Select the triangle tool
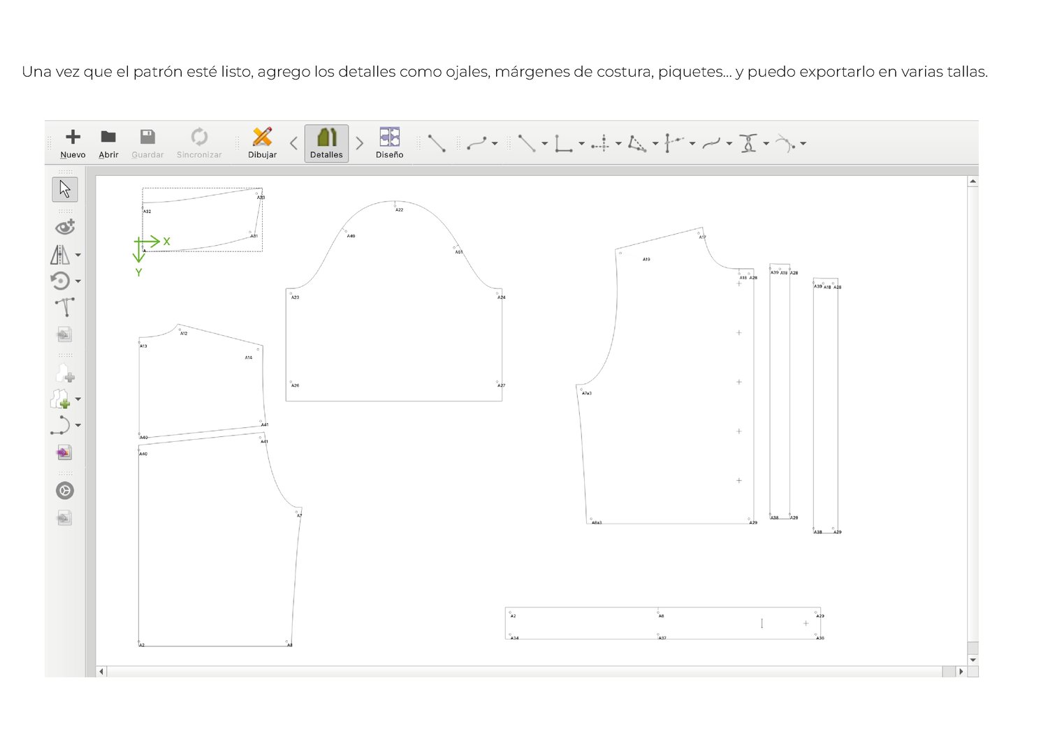1048x740 pixels. (637, 143)
